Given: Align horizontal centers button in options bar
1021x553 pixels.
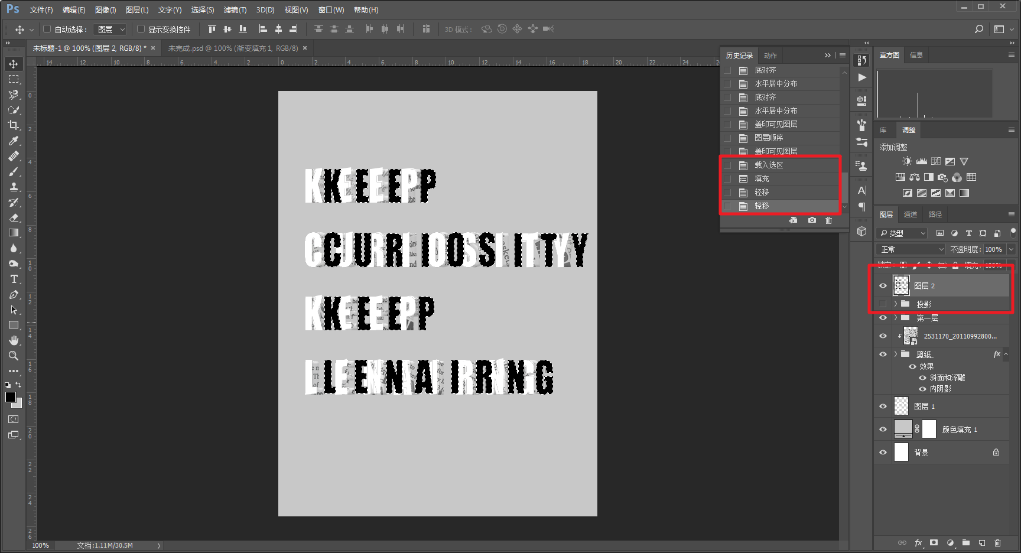Looking at the screenshot, I should pyautogui.click(x=278, y=29).
